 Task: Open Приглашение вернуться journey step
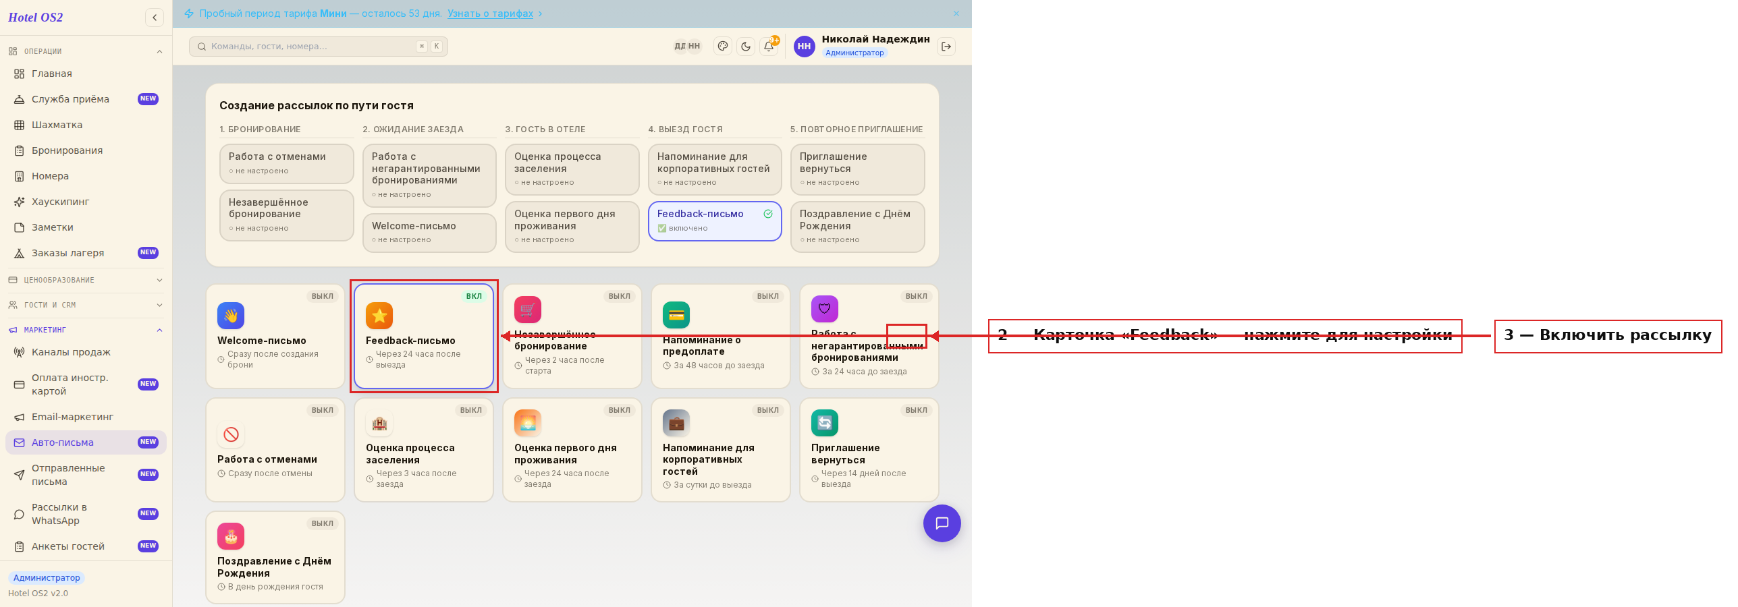857,169
